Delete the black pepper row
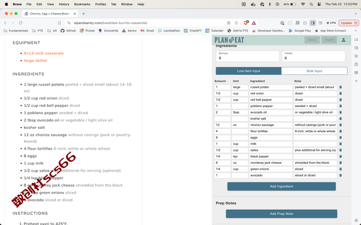The width and height of the screenshot is (361, 225). click(x=341, y=156)
